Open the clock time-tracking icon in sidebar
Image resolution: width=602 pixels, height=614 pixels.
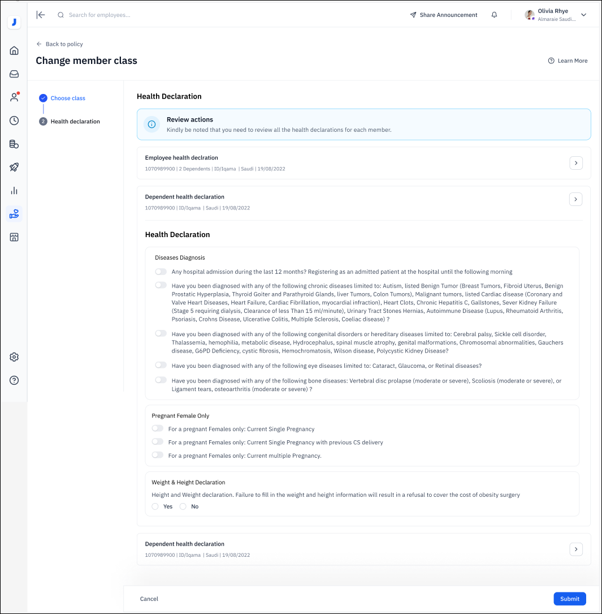pos(14,121)
